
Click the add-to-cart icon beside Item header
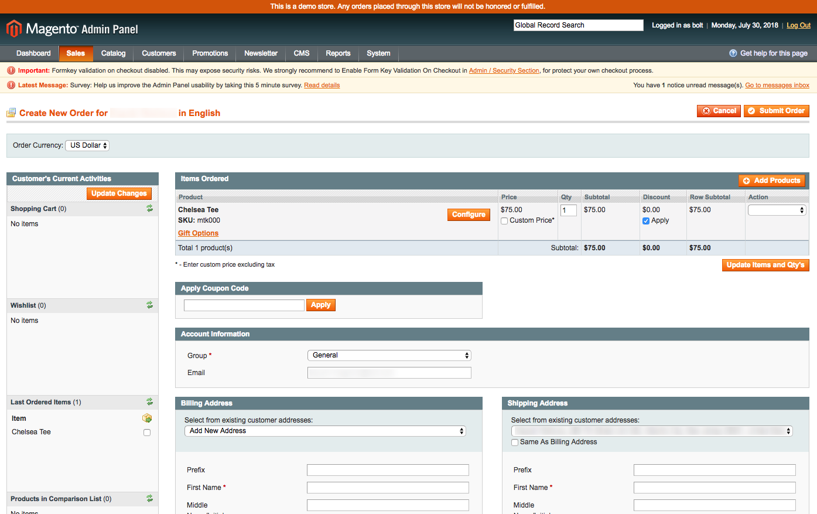click(147, 418)
